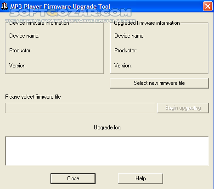Click the 'Upgrade log' label
The height and width of the screenshot is (189, 214).
pos(107,128)
